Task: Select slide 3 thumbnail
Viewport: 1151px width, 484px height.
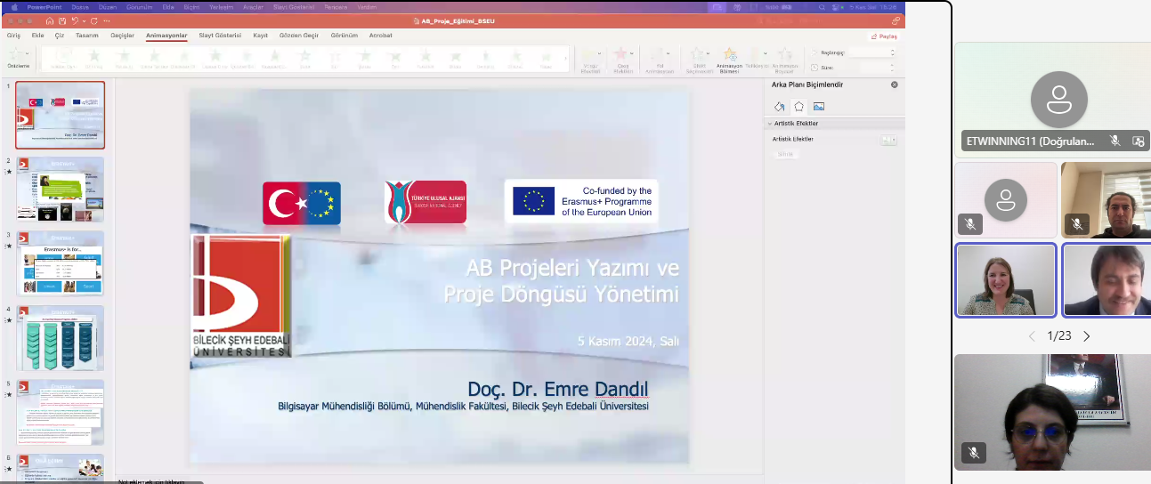Action: pyautogui.click(x=60, y=263)
